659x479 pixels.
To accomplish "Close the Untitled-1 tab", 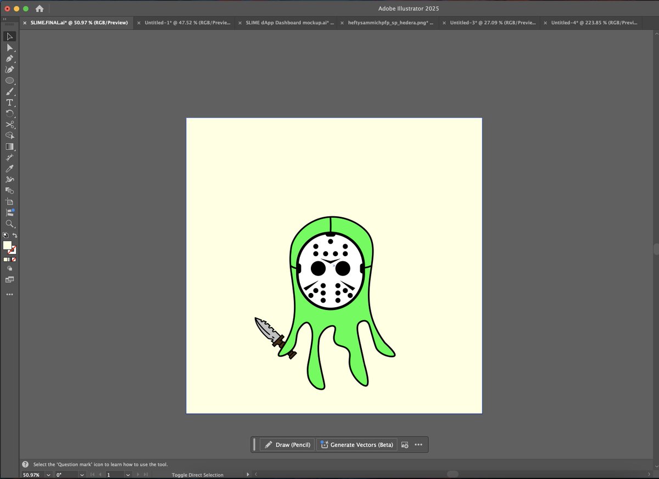I will 139,23.
